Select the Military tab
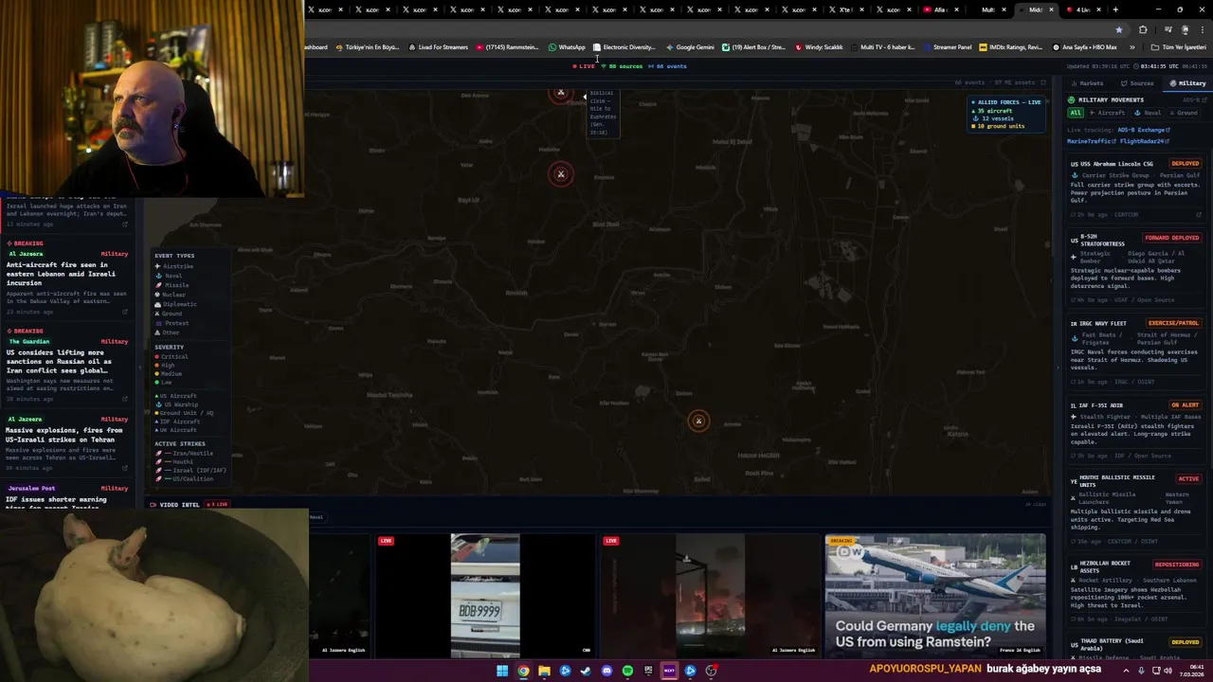Image resolution: width=1213 pixels, height=682 pixels. [1187, 83]
